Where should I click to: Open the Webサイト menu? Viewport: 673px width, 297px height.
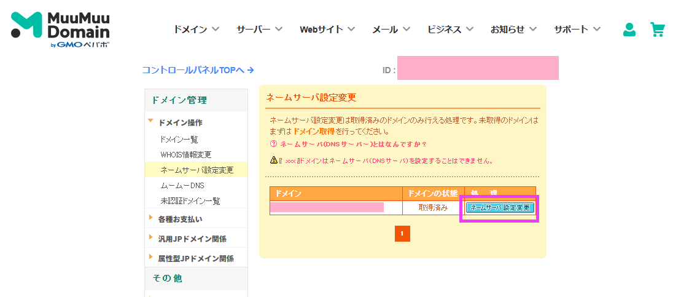point(327,30)
